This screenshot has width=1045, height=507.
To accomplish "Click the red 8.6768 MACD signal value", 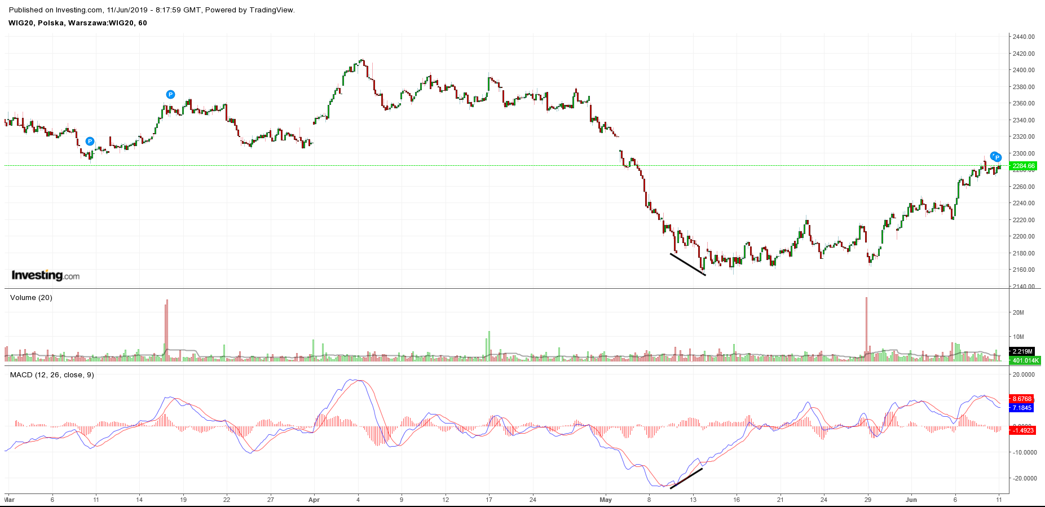I will (1022, 399).
